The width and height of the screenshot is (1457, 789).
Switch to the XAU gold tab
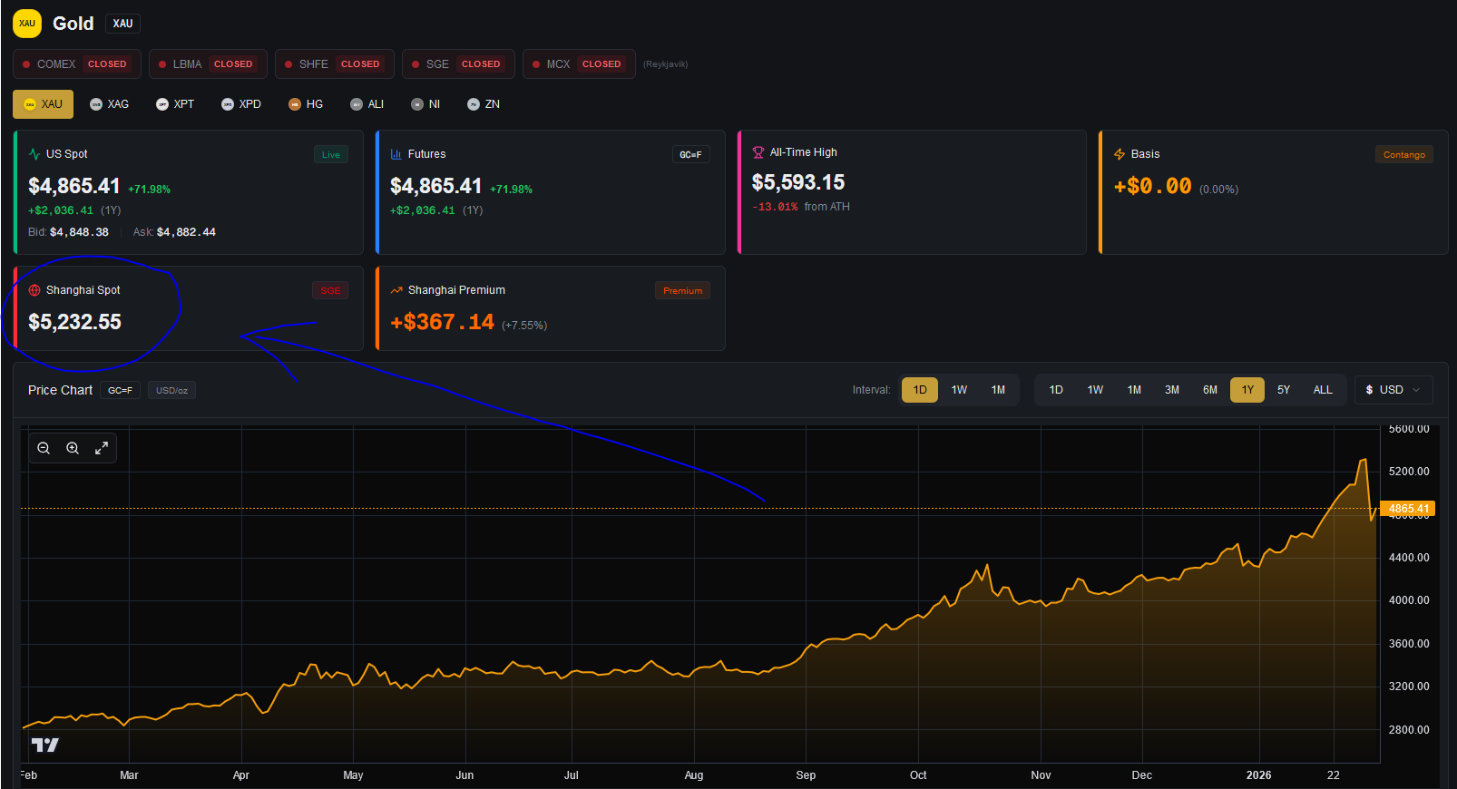pyautogui.click(x=43, y=104)
